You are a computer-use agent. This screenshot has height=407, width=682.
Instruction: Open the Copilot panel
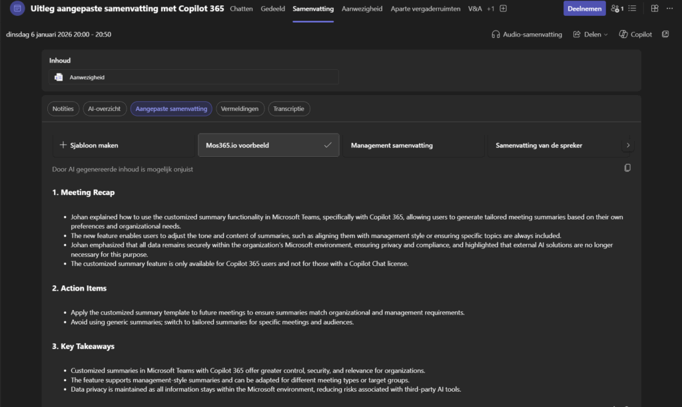(635, 35)
